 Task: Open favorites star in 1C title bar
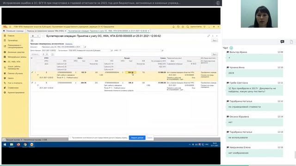(x=183, y=27)
